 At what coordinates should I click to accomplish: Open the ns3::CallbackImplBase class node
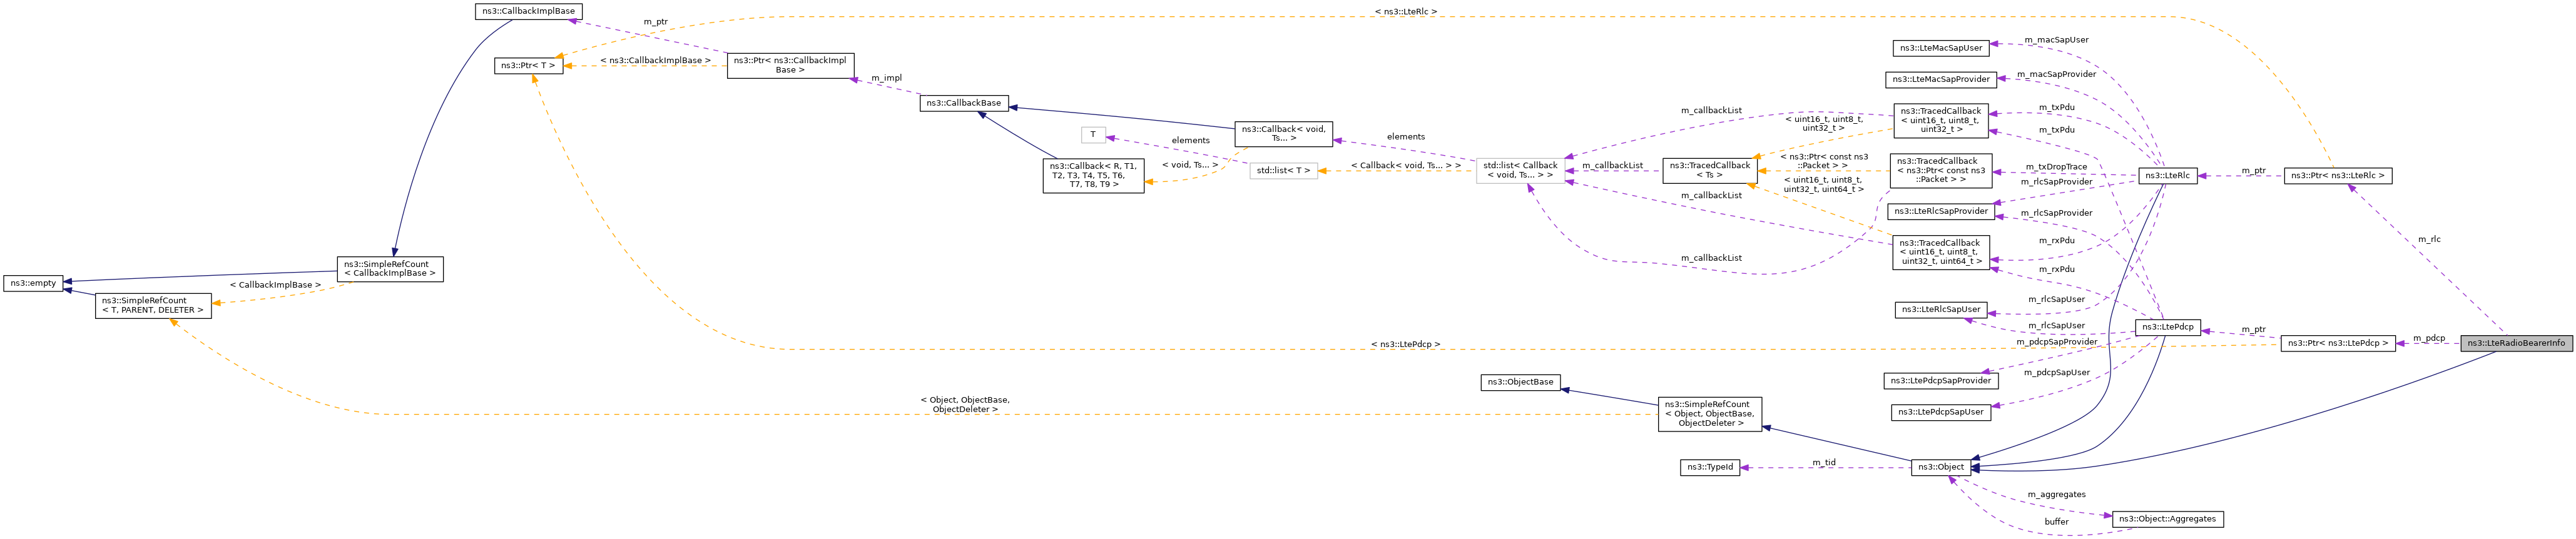(528, 11)
